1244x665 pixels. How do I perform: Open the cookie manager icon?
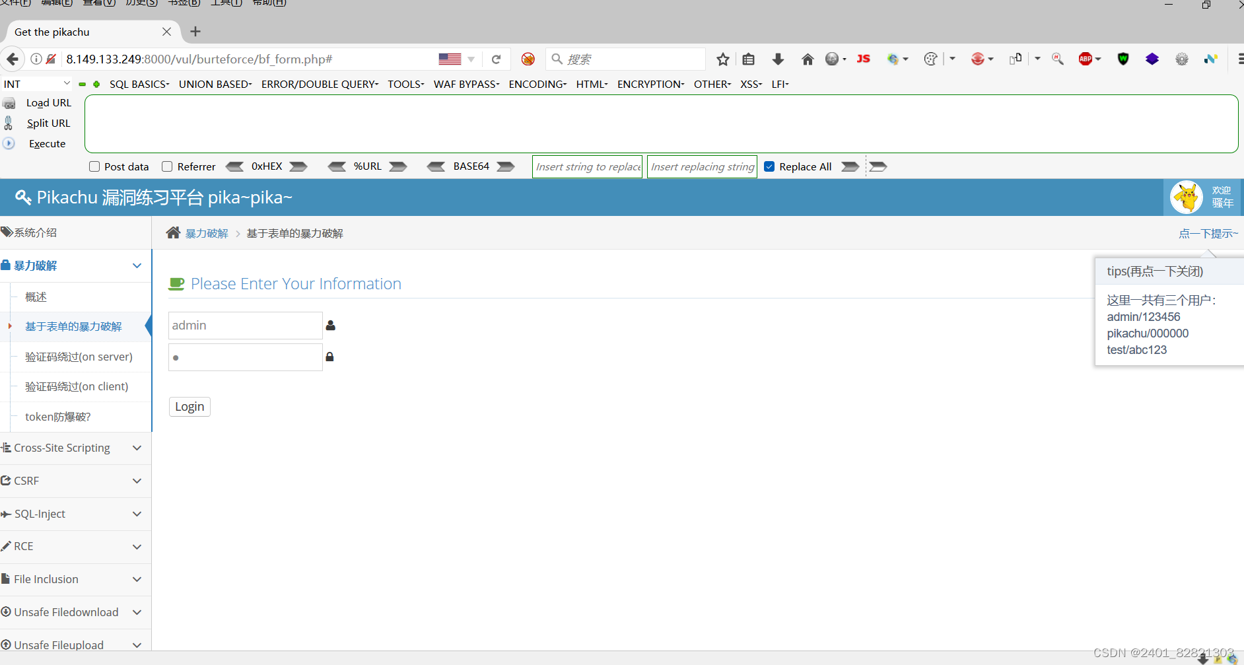(930, 59)
